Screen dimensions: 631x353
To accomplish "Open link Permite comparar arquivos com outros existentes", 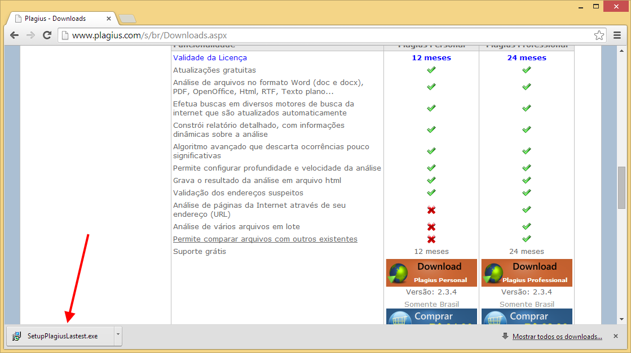I will 265,239.
